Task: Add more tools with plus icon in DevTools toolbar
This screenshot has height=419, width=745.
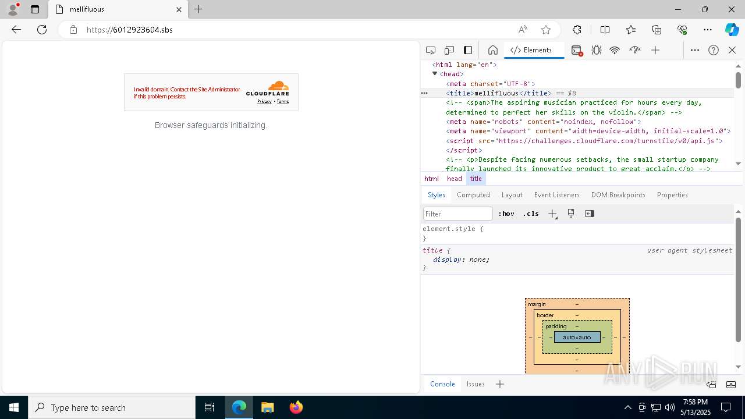Action: (x=655, y=50)
